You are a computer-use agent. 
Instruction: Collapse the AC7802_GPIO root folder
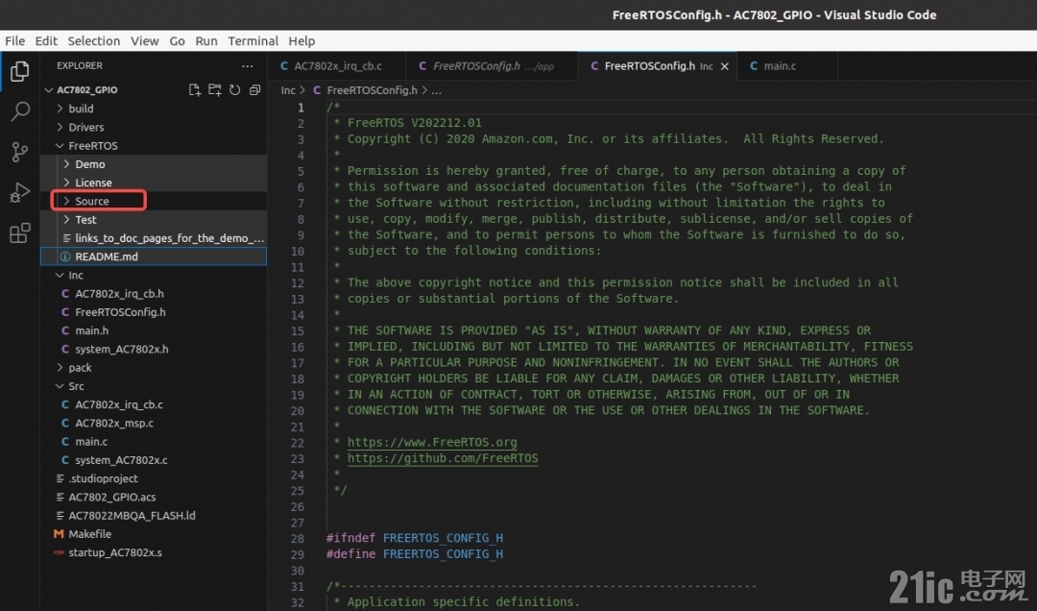tap(48, 90)
